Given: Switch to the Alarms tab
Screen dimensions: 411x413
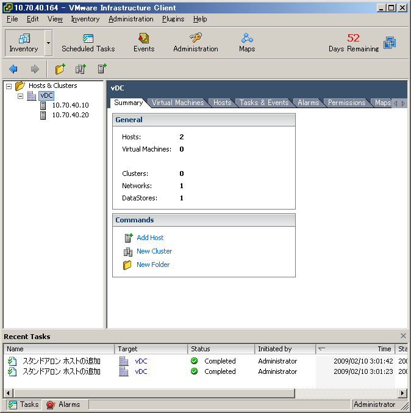Looking at the screenshot, I should 308,103.
